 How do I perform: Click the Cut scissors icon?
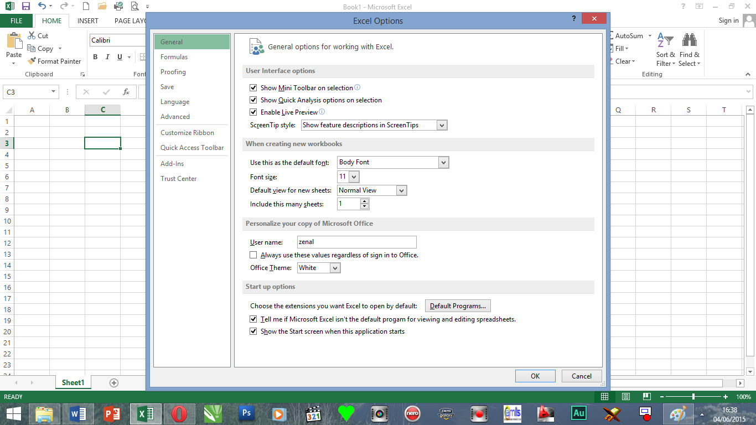click(32, 35)
